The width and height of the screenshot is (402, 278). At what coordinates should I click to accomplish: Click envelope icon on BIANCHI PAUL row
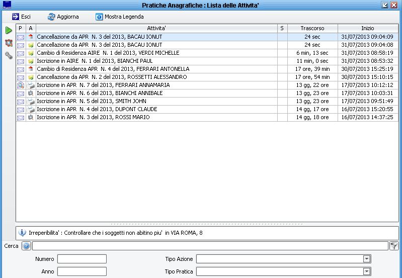(21, 61)
